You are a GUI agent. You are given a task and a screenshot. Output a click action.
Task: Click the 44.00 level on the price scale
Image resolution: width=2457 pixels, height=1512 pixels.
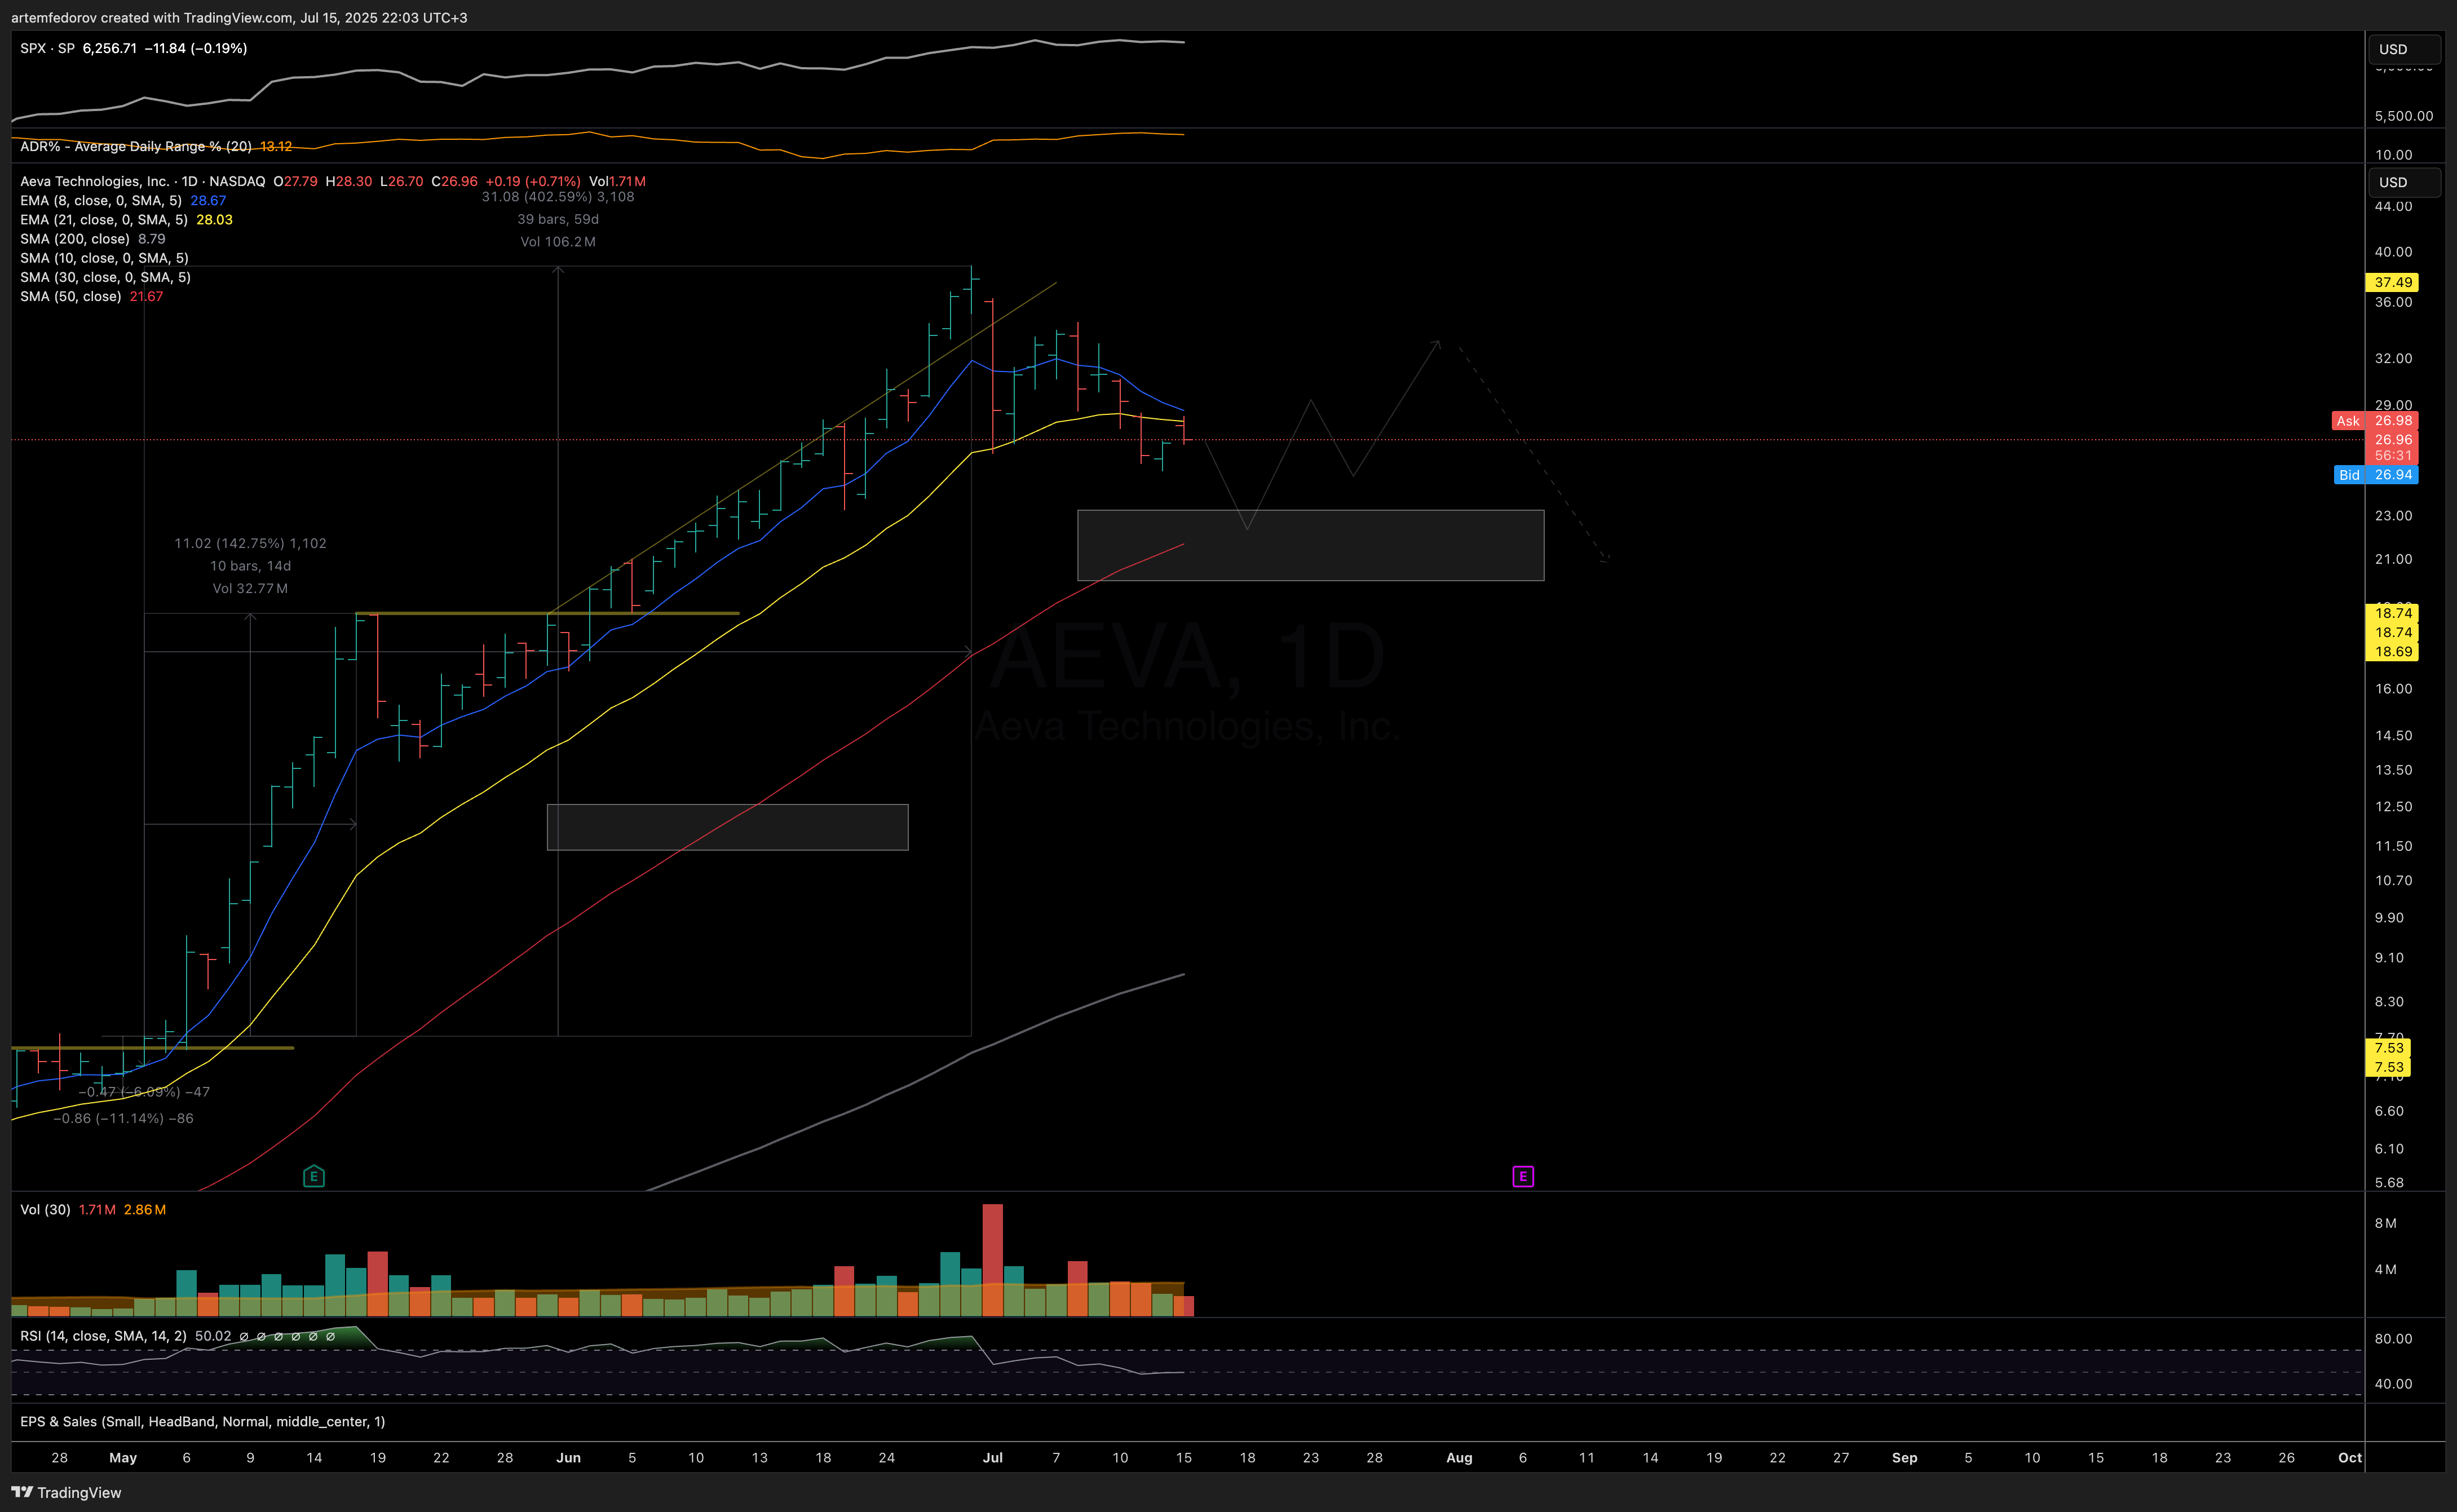pos(2393,206)
